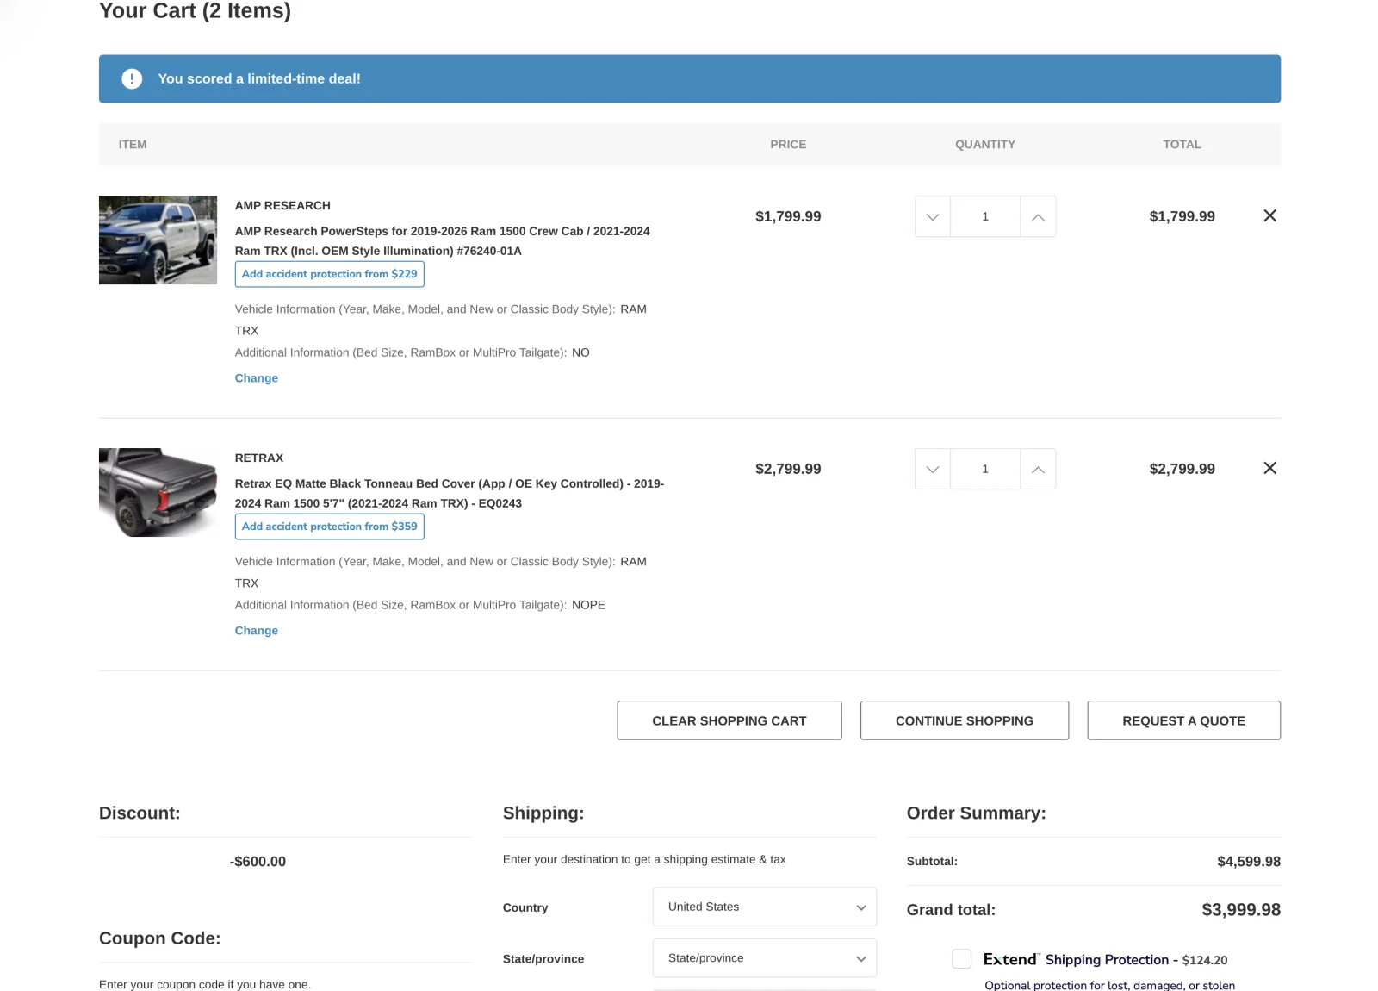Change vehicle info for the Retrax cover
The width and height of the screenshot is (1378, 991).
point(256,630)
